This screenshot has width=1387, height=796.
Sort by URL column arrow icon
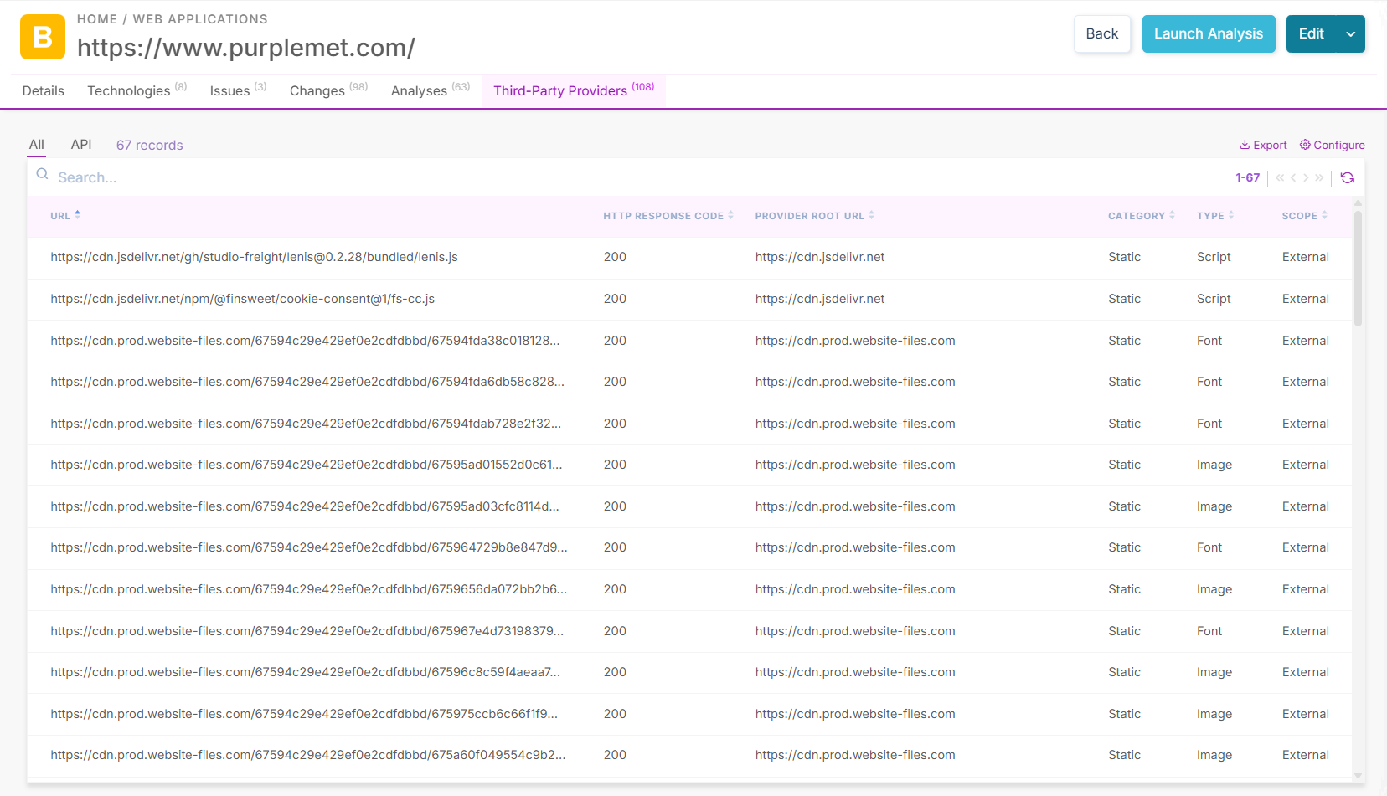78,215
